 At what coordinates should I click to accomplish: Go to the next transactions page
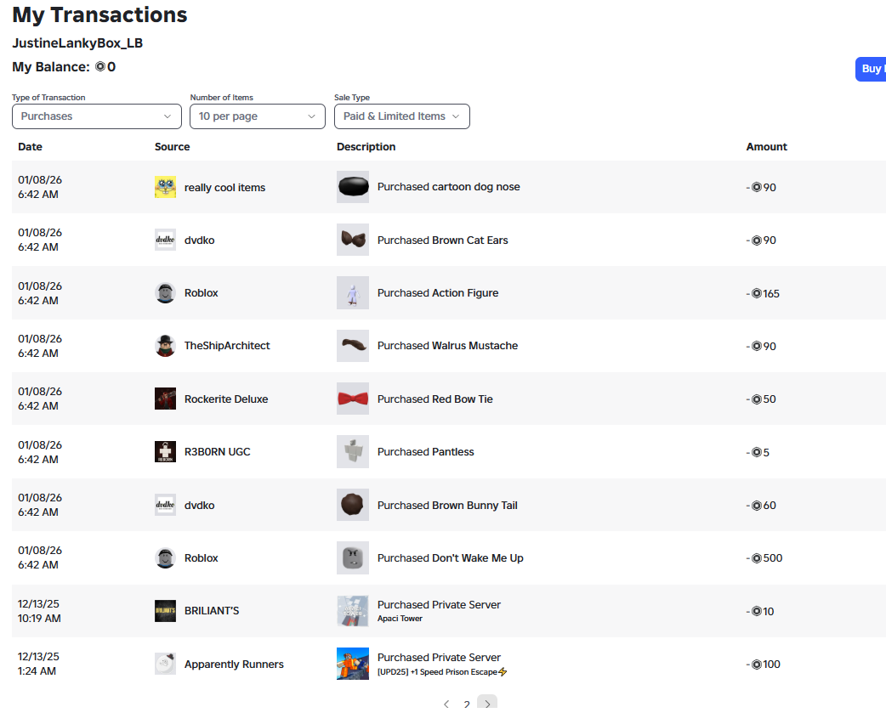coord(487,703)
